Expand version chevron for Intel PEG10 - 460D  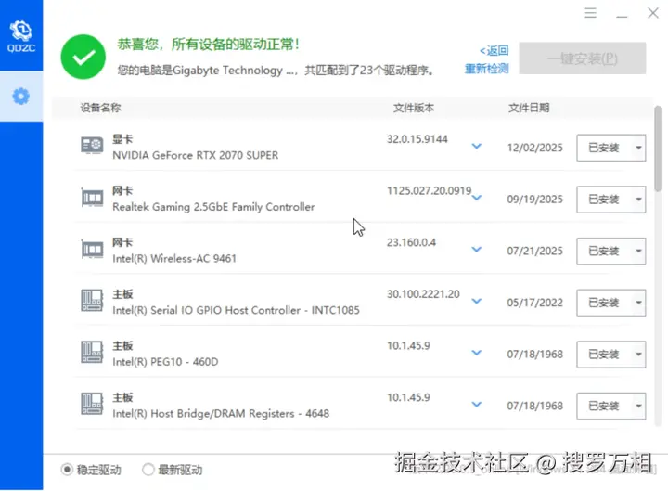[x=477, y=353]
